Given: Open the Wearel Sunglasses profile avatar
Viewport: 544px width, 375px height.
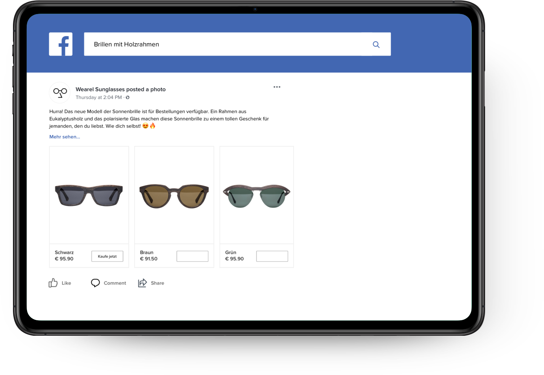Looking at the screenshot, I should (60, 93).
